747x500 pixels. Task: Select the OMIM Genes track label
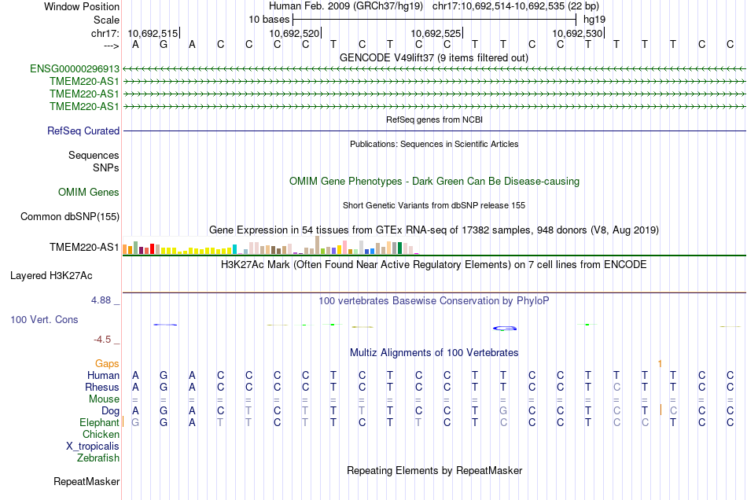[89, 193]
